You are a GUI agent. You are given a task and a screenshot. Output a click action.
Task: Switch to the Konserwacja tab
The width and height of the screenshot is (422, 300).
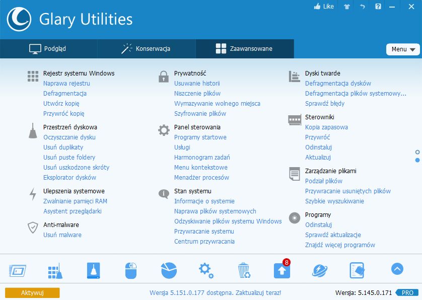(146, 49)
